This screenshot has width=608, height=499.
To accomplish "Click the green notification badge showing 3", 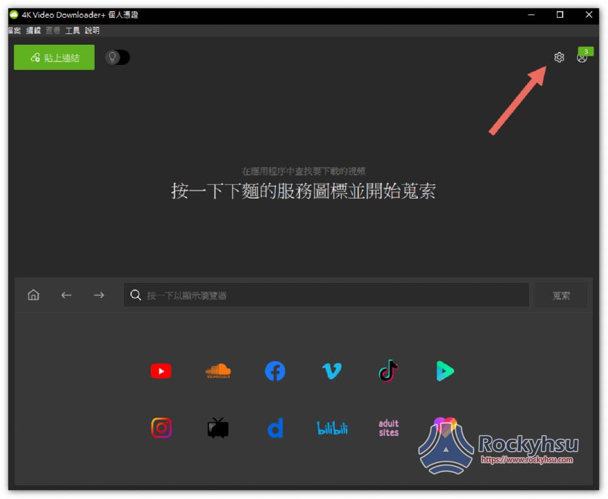I will pyautogui.click(x=586, y=51).
